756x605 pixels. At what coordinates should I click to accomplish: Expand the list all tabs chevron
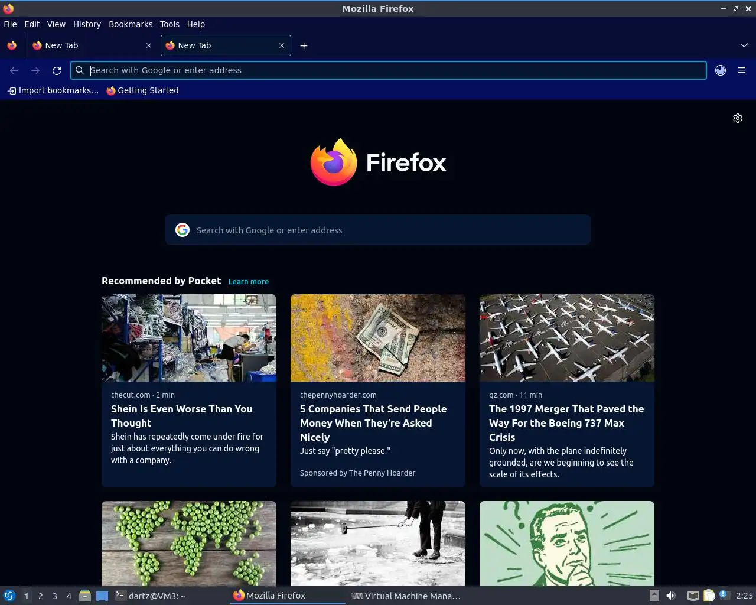point(744,45)
